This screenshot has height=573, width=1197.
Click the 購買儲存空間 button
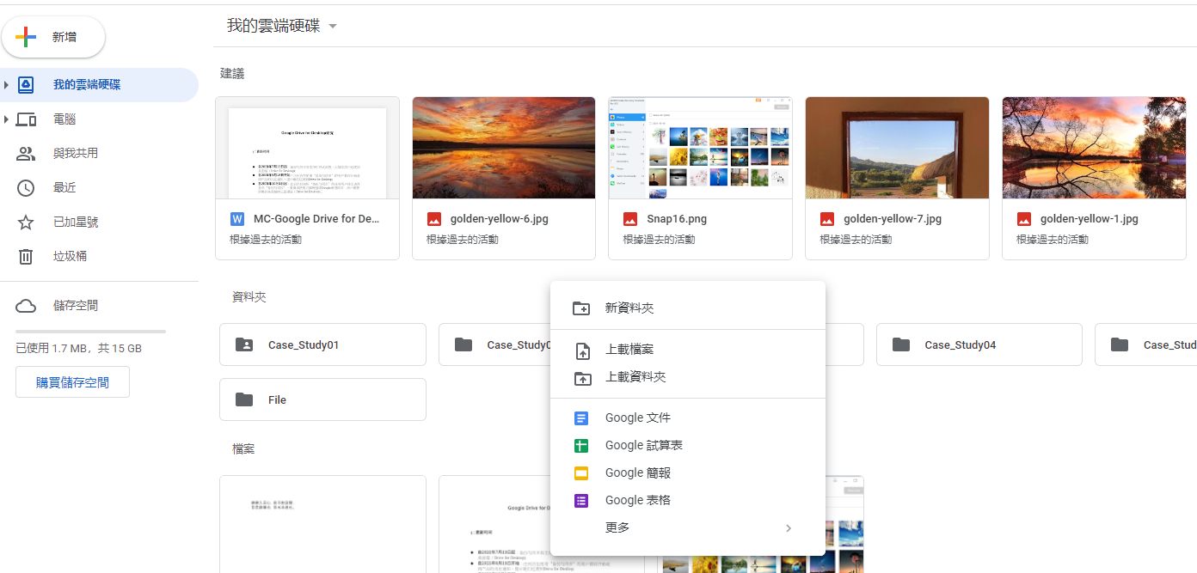(72, 382)
